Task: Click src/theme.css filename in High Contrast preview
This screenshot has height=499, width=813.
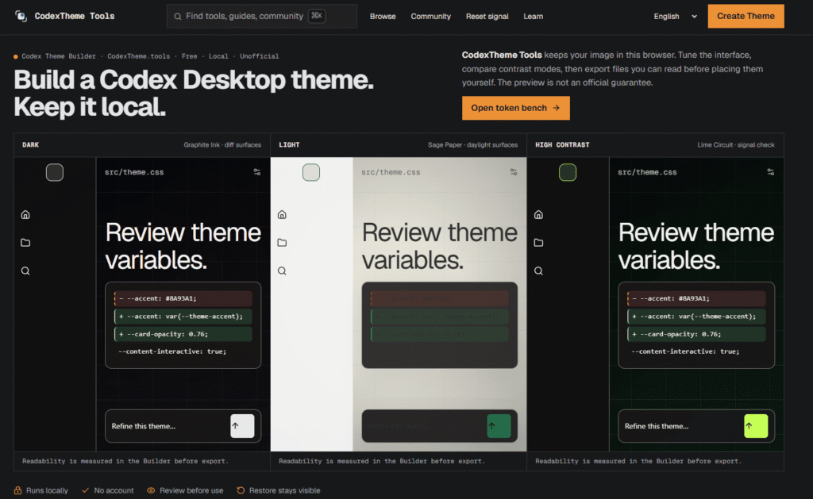Action: 647,172
